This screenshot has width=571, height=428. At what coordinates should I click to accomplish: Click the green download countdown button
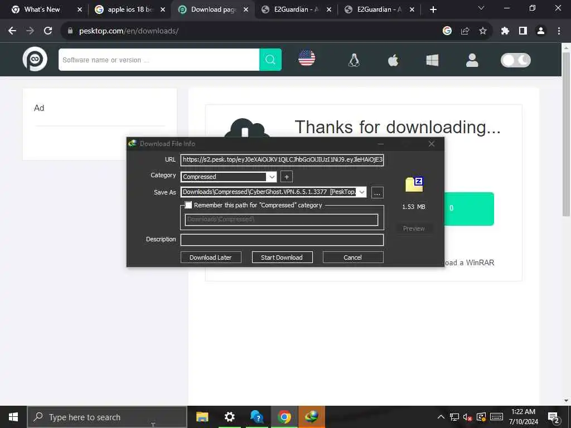coord(469,208)
